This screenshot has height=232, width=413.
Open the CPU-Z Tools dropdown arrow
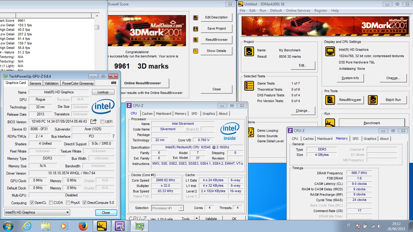(197, 218)
